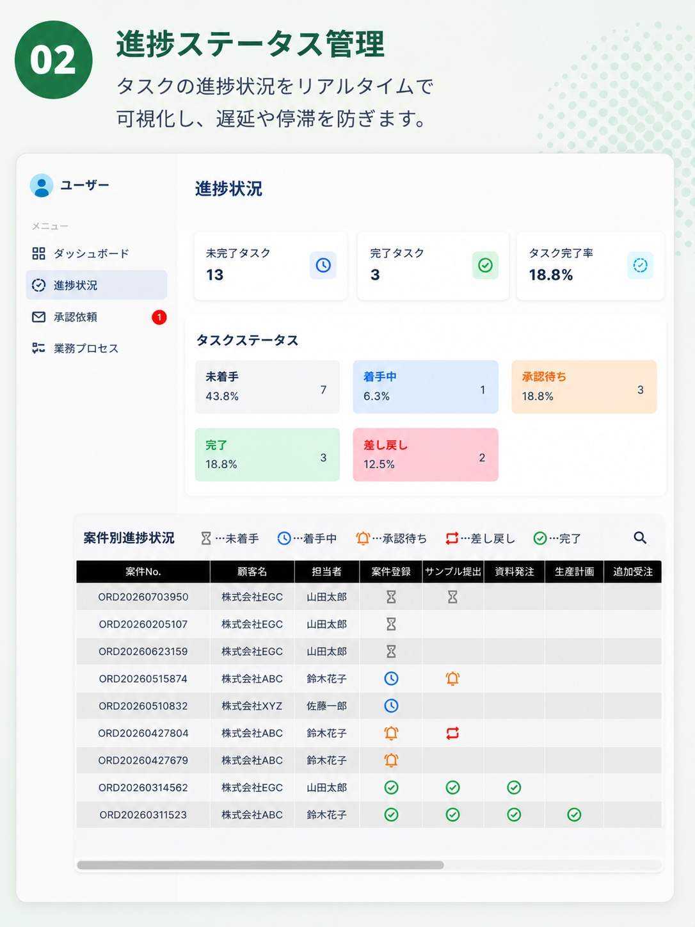Click 案件登録 bell icon for ORD20260427804
The height and width of the screenshot is (927, 695).
tap(391, 733)
